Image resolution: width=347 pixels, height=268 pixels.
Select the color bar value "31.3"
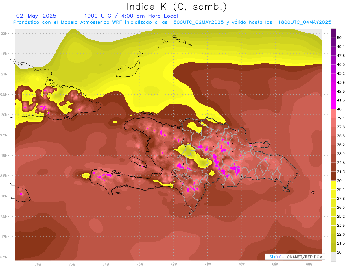(341, 172)
